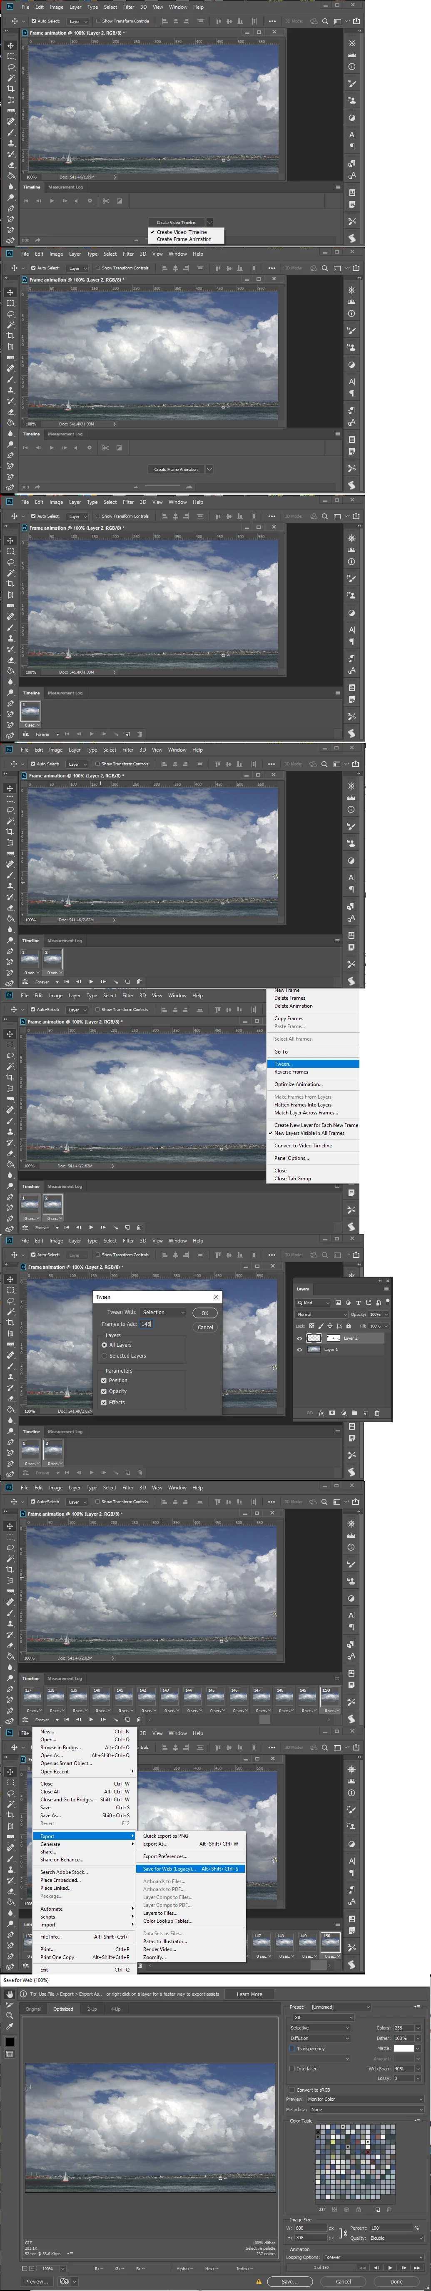The image size is (431, 2291).
Task: Switch to 2-Up tab in Save for Web
Action: 92,2009
